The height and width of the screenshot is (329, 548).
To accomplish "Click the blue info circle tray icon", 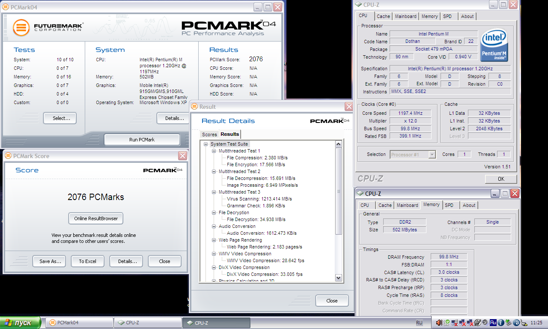I will 501,323.
